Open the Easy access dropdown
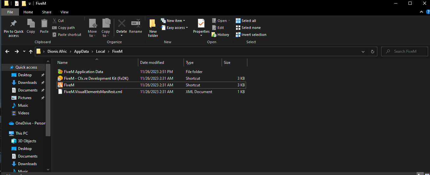Screen dimensions: 430x175 point(174,28)
